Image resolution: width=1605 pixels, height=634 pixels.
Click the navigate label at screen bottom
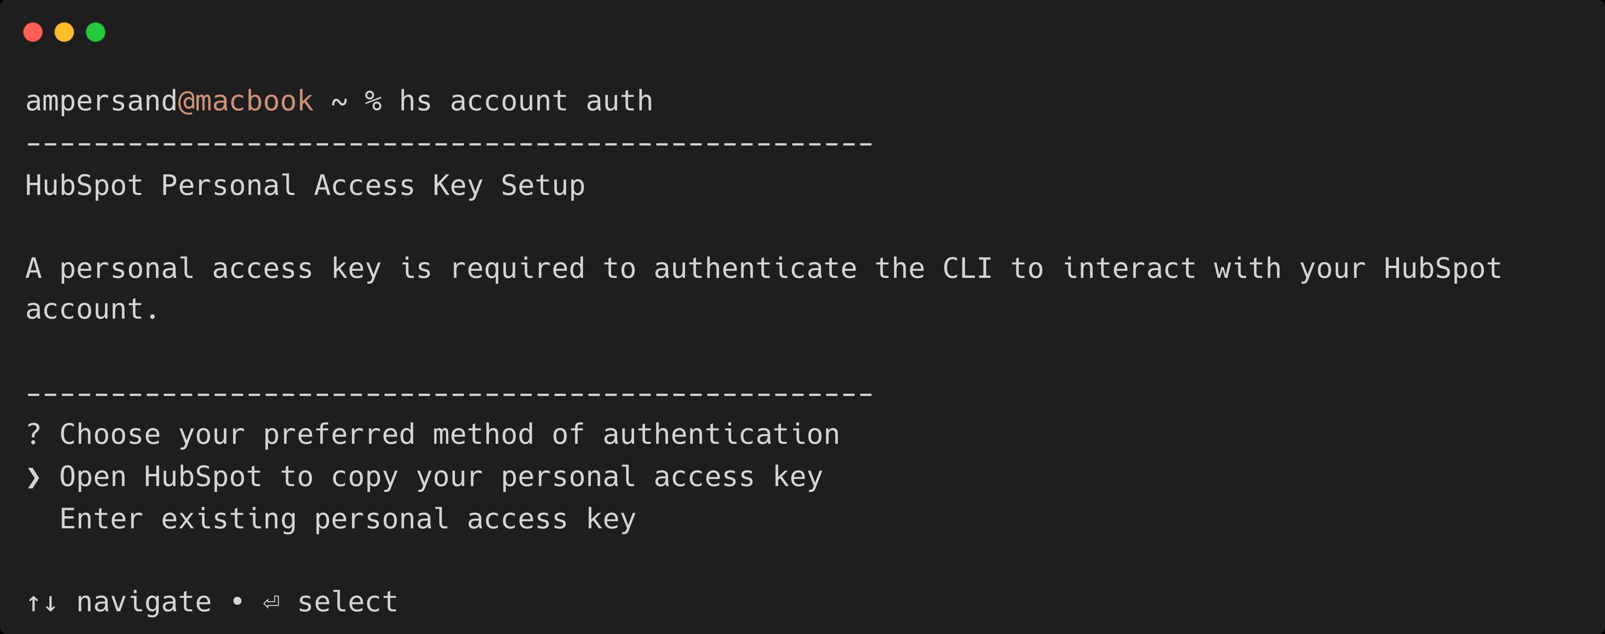[x=145, y=601]
